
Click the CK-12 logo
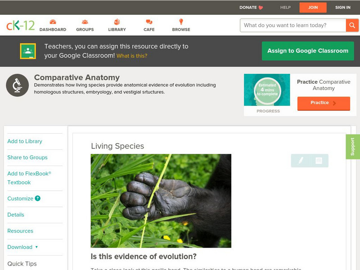(20, 25)
